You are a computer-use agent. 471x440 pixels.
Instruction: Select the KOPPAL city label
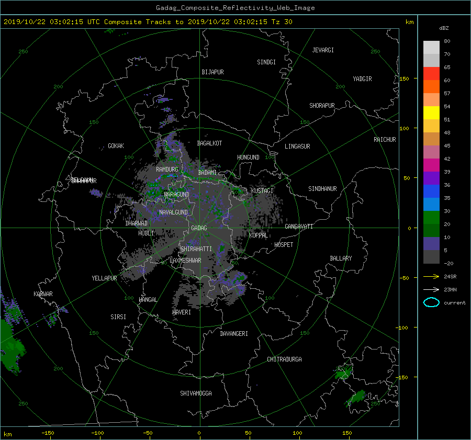[259, 235]
